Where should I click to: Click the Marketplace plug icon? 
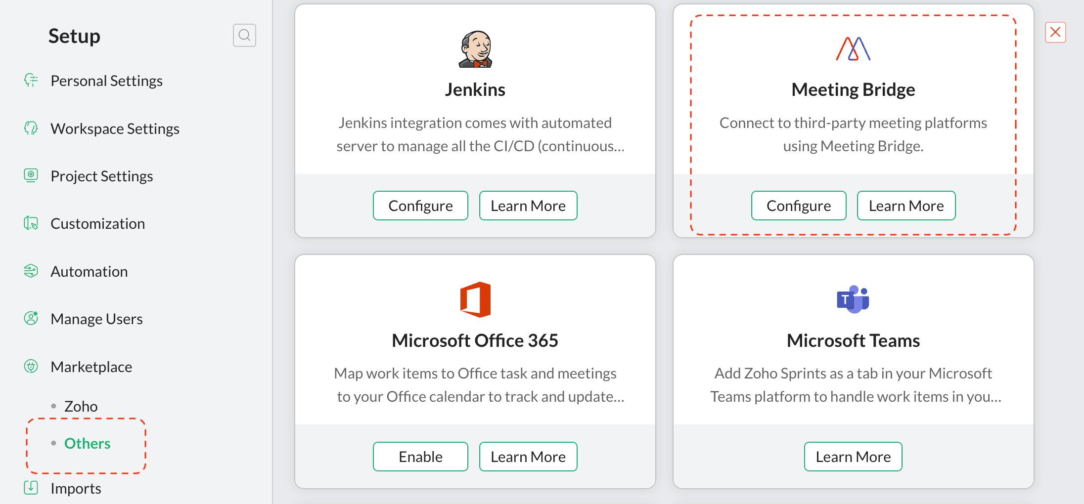(31, 367)
